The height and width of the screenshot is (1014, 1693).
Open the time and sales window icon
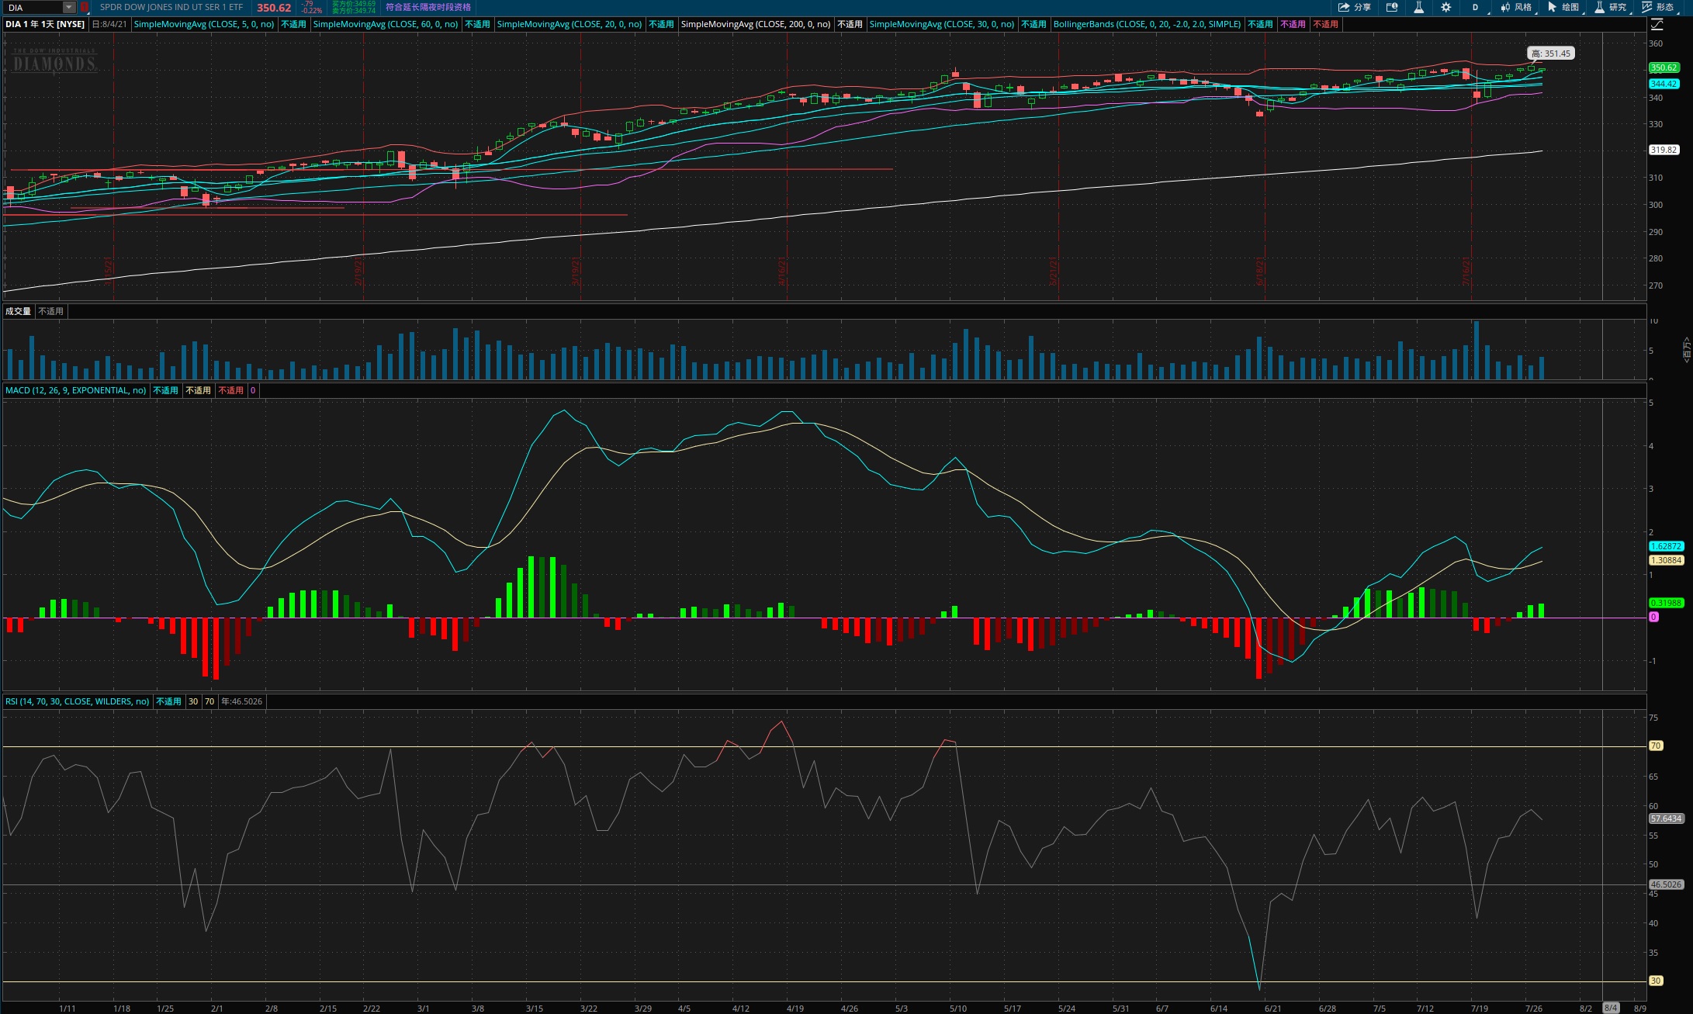[x=1392, y=7]
